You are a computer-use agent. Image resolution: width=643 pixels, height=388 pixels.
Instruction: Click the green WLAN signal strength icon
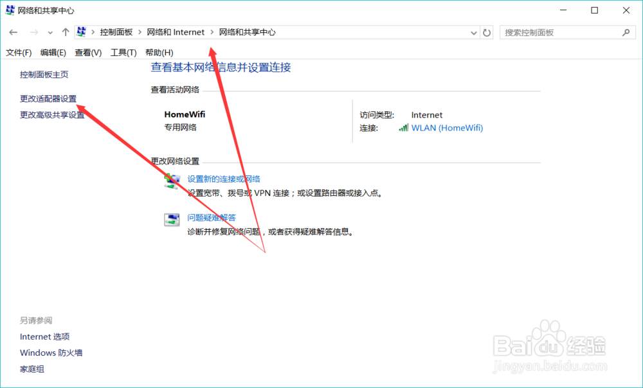[403, 128]
